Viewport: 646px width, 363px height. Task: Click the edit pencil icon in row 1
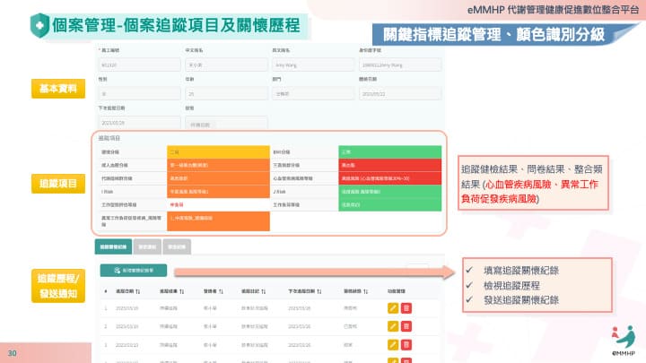pos(393,308)
